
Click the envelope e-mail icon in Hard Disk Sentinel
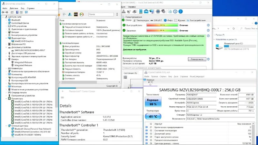(x=146, y=11)
